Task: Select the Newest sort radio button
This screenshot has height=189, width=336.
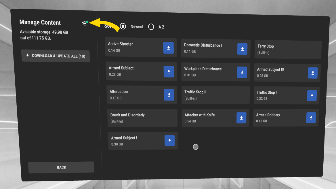Action: click(123, 27)
